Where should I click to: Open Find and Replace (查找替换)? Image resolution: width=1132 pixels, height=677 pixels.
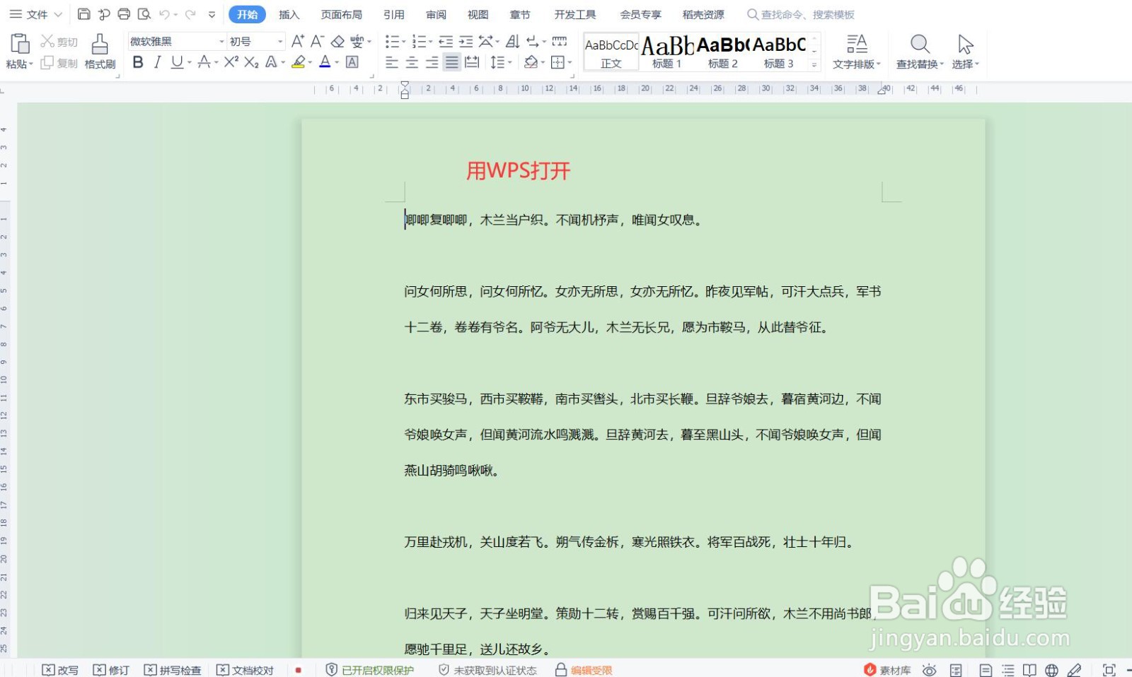coord(920,52)
